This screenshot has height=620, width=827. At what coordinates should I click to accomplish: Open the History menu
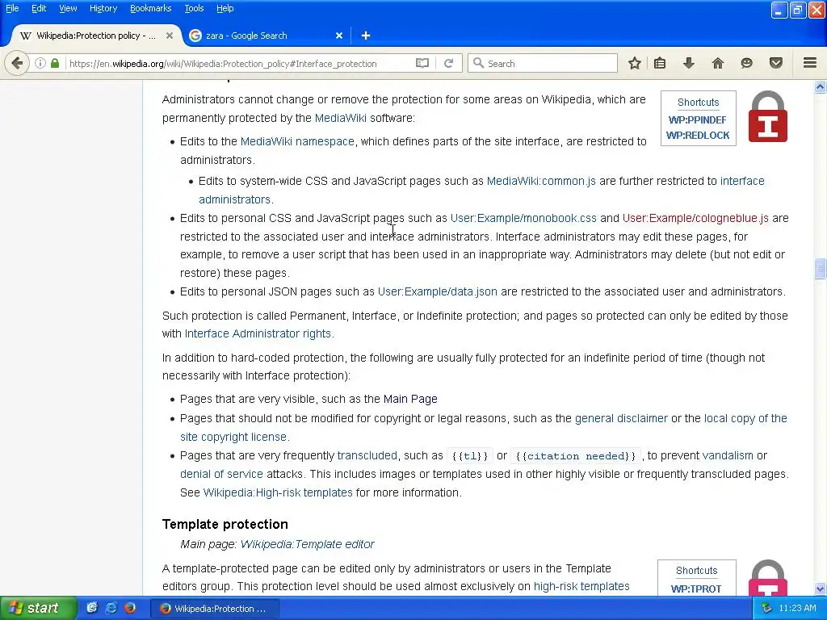103,8
